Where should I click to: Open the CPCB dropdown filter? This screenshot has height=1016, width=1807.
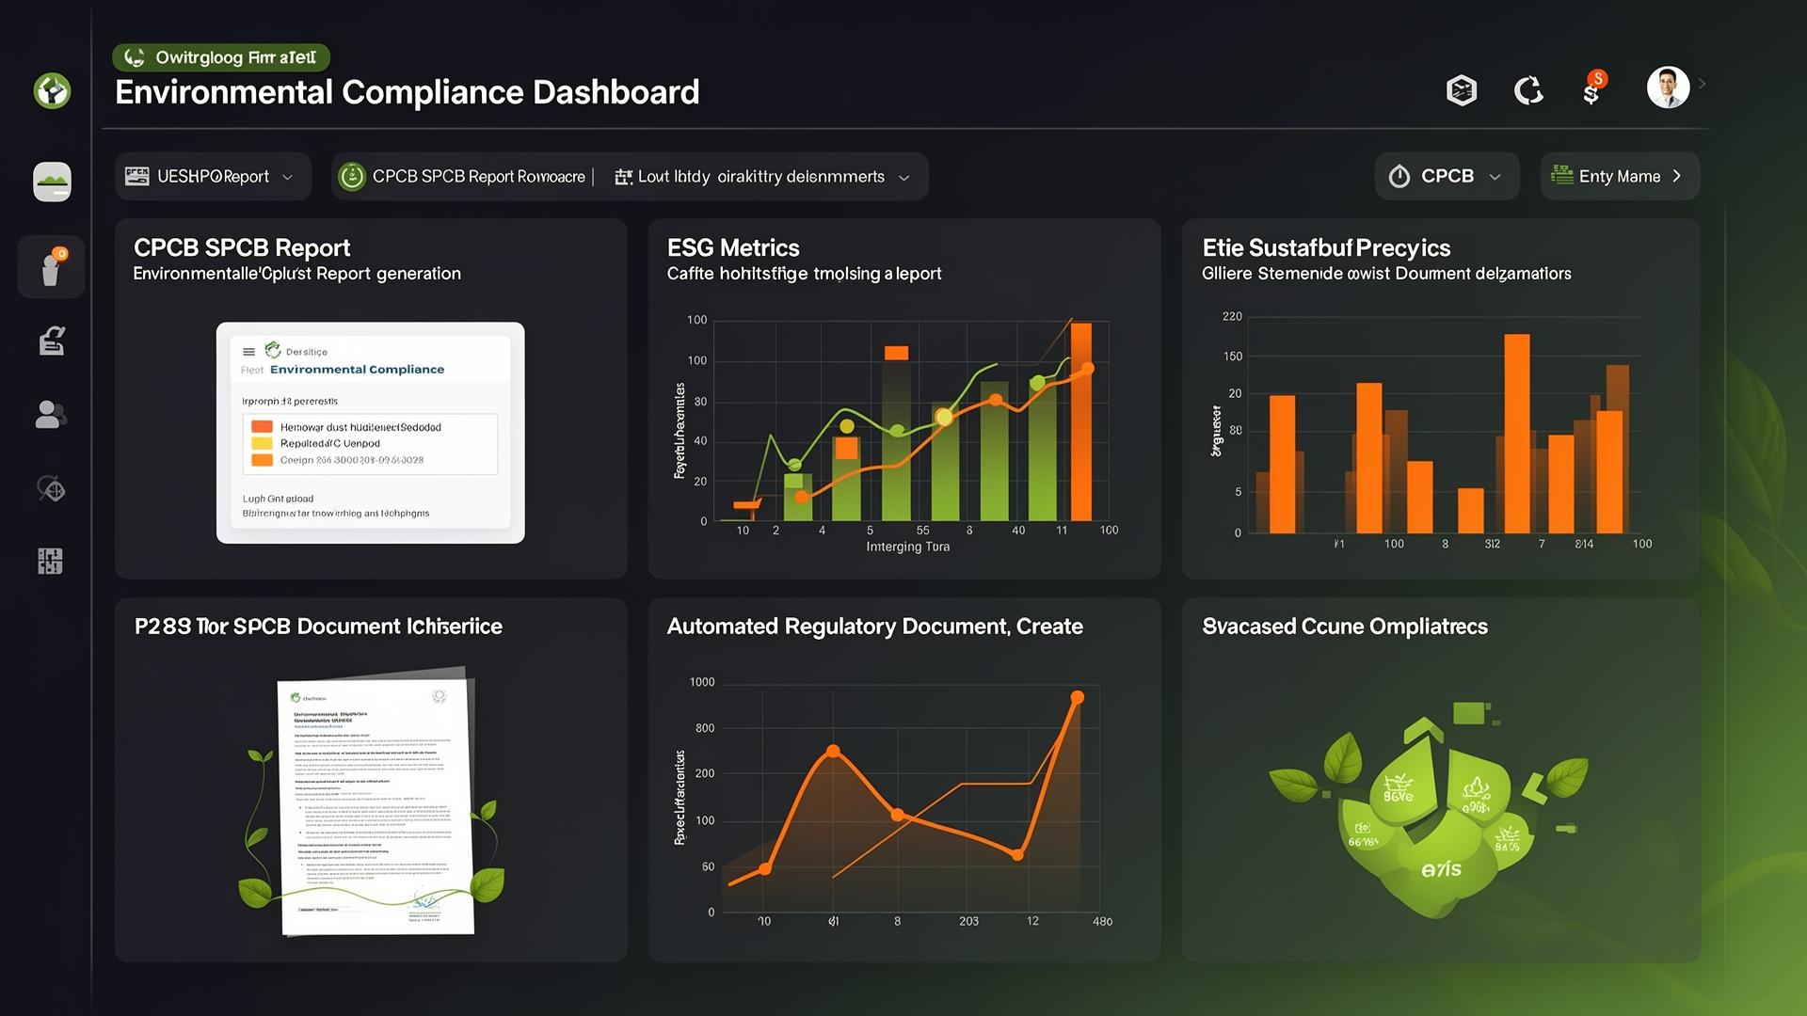pos(1447,176)
